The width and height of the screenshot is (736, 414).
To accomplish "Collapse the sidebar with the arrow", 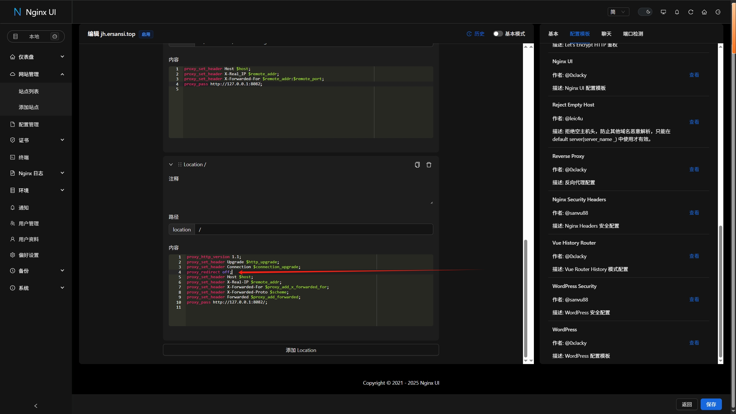I will 36,406.
